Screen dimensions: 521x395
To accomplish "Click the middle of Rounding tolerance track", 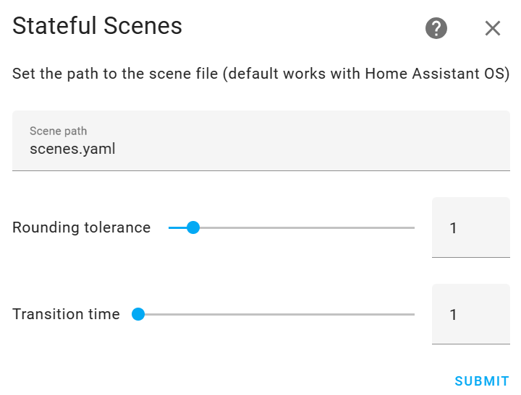I will [292, 227].
